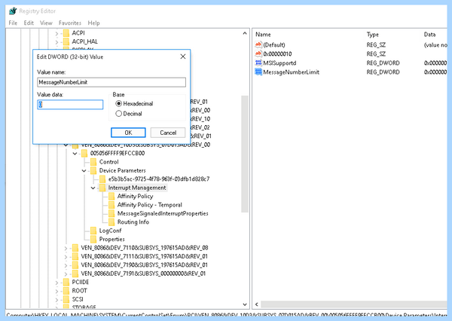This screenshot has height=321, width=452.
Task: Click the tree pane scroll up arrow
Action: pyautogui.click(x=245, y=33)
